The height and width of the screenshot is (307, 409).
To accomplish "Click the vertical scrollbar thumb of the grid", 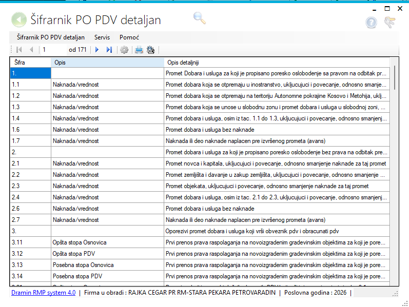I will click(x=395, y=77).
